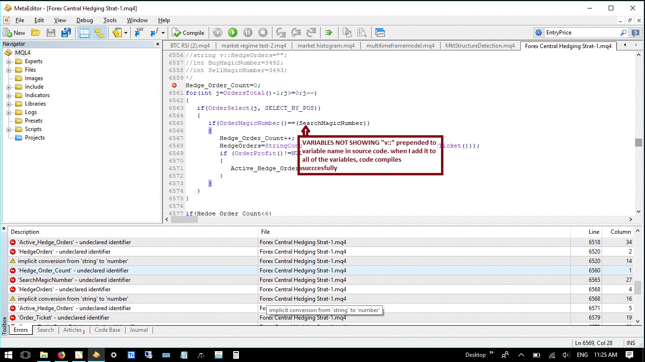The width and height of the screenshot is (645, 362).
Task: Open the Debug menu
Action: 85,20
